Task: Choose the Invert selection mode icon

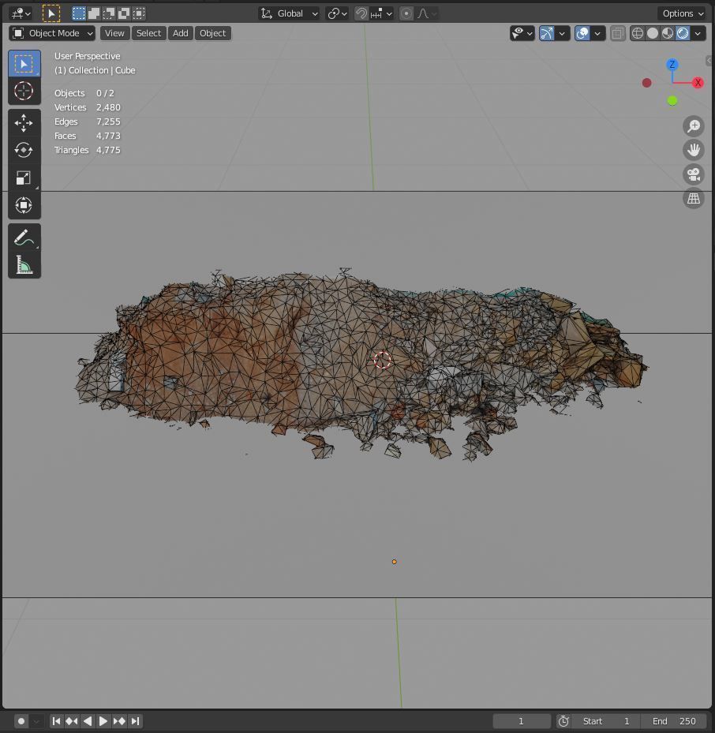Action: click(x=123, y=13)
